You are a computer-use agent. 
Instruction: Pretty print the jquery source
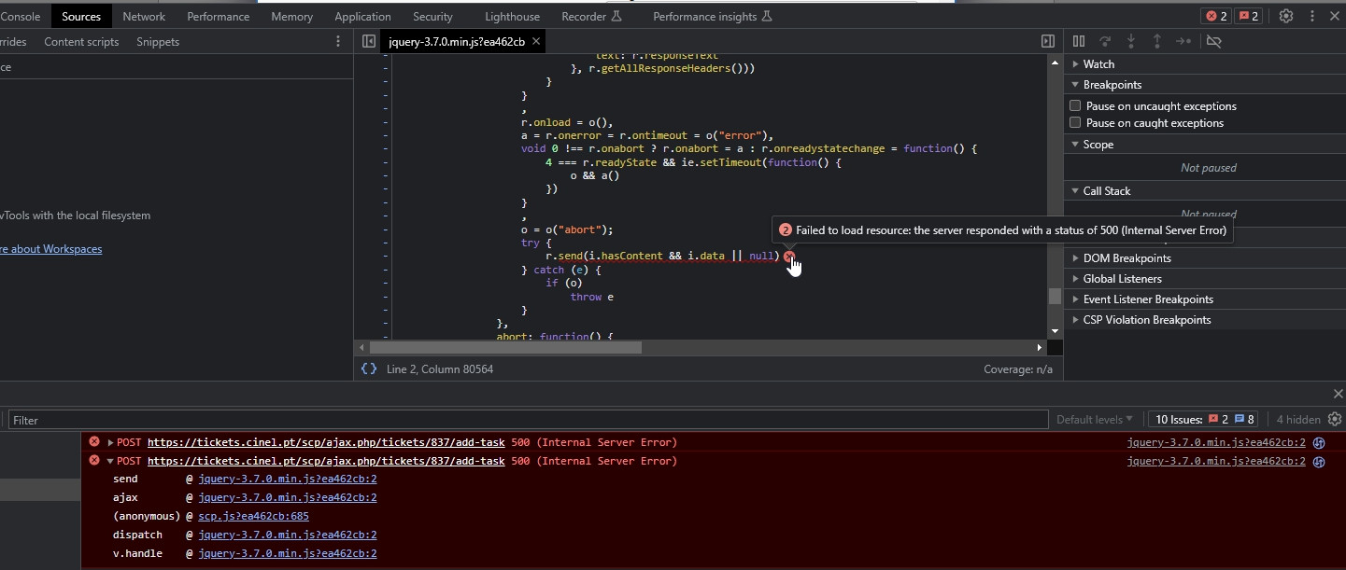click(x=369, y=369)
